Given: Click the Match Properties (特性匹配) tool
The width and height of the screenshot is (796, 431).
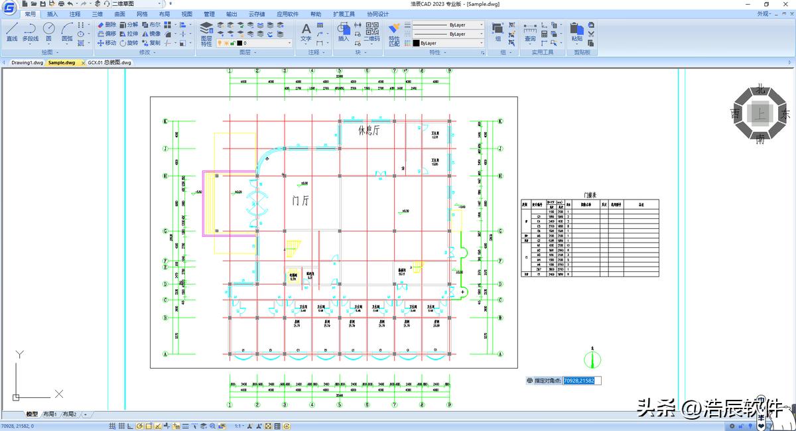Looking at the screenshot, I should (394, 33).
